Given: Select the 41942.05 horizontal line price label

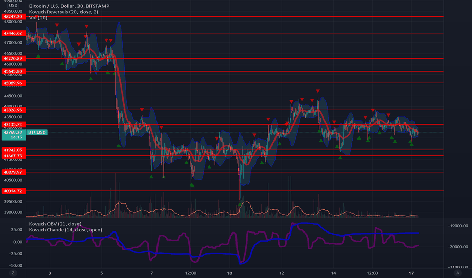Looking at the screenshot, I should click(x=14, y=150).
